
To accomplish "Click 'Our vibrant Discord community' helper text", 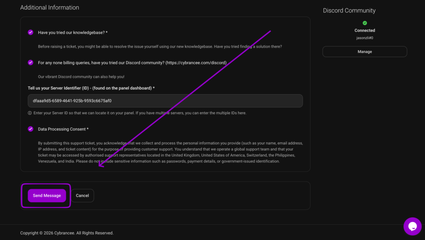I will [x=81, y=77].
